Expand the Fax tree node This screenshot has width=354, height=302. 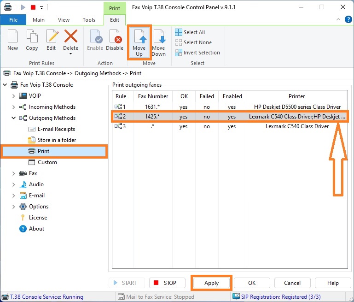13,173
